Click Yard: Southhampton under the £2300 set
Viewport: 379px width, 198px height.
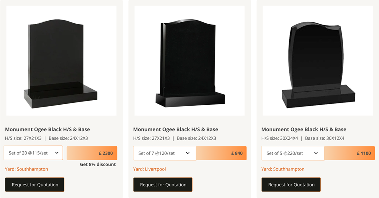[x=27, y=169]
